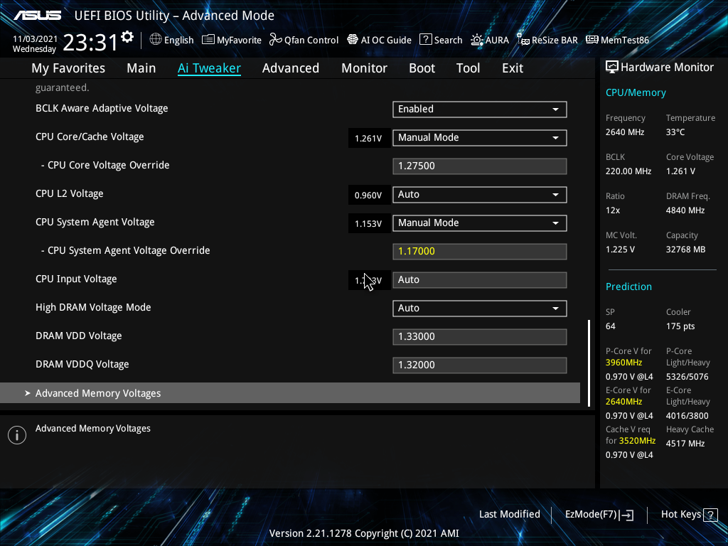The width and height of the screenshot is (728, 546).
Task: Click the 11/03/2021 date text
Action: tap(36, 39)
